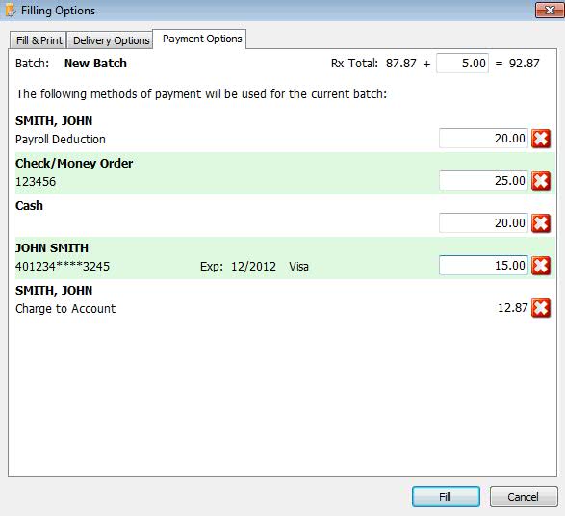Delete the Visa card payment entry
Screen dimensions: 565x516
pyautogui.click(x=541, y=266)
